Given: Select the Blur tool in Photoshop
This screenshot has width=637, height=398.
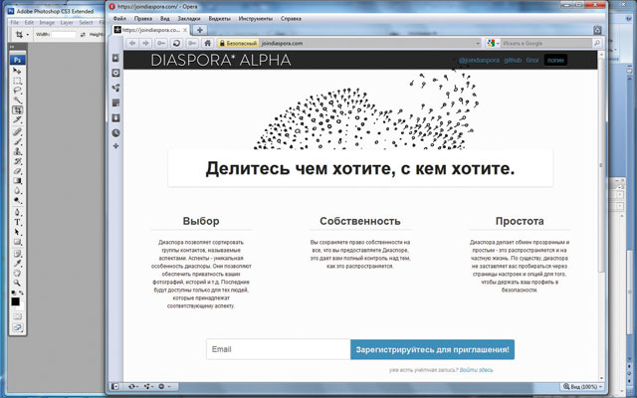Looking at the screenshot, I should pyautogui.click(x=17, y=190).
